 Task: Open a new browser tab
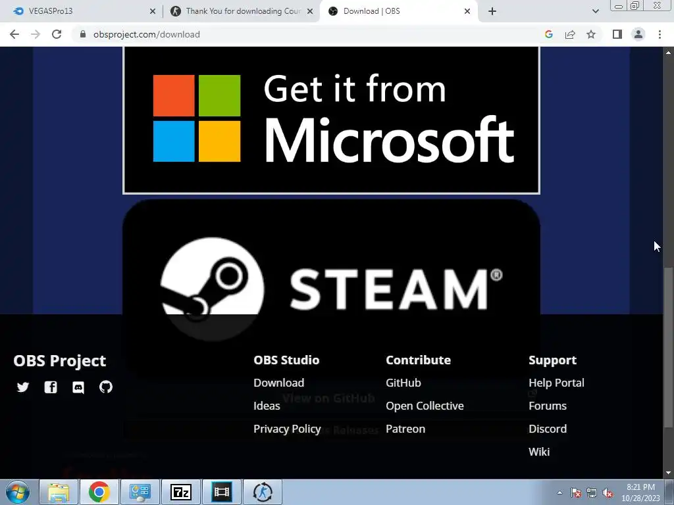pos(492,11)
